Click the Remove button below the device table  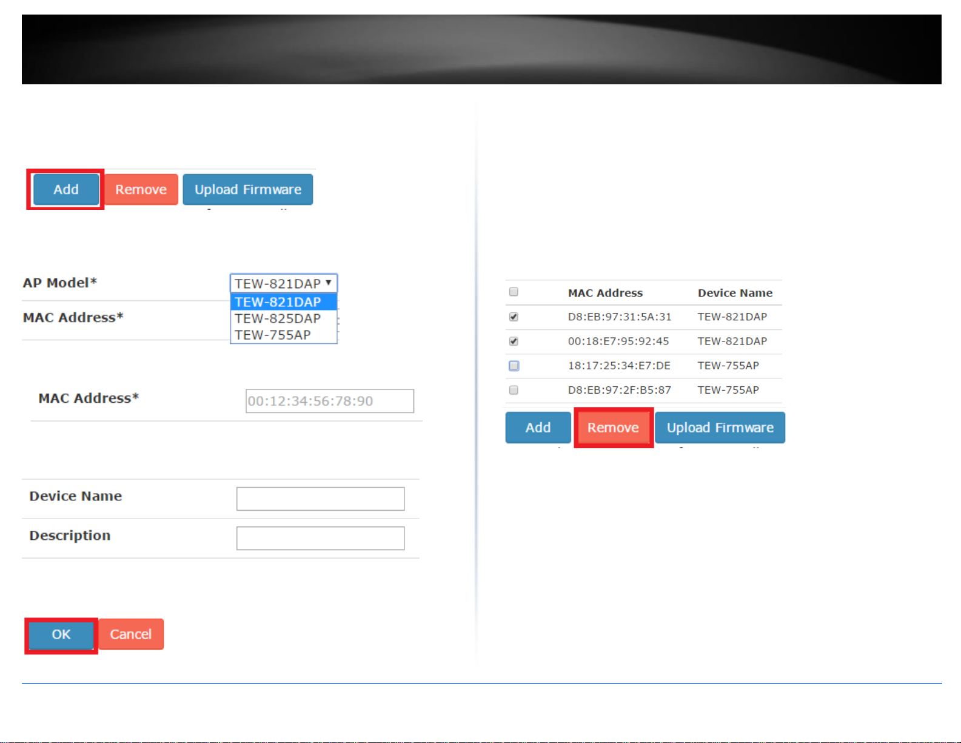[x=613, y=428]
